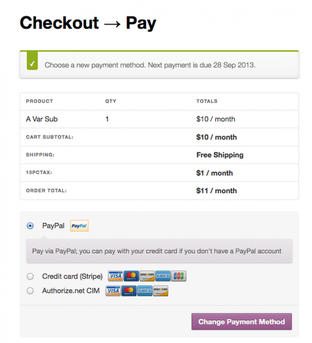Click the green checkmark notice icon
Image resolution: width=312 pixels, height=343 pixels.
point(32,61)
